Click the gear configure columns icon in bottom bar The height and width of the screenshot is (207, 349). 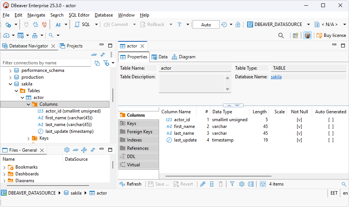242,184
